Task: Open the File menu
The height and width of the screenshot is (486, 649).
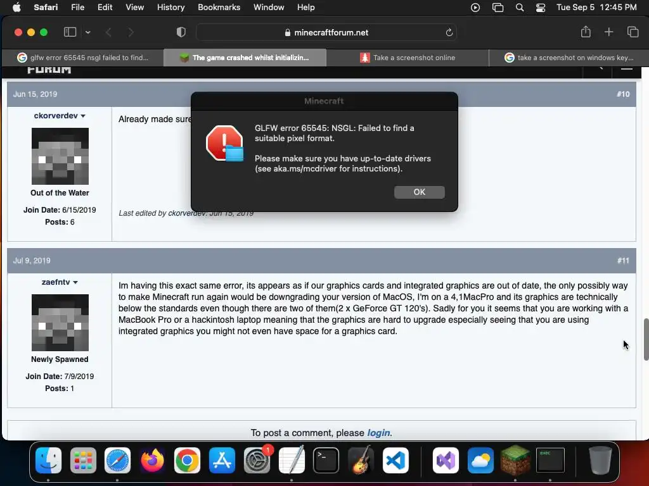Action: pos(77,8)
